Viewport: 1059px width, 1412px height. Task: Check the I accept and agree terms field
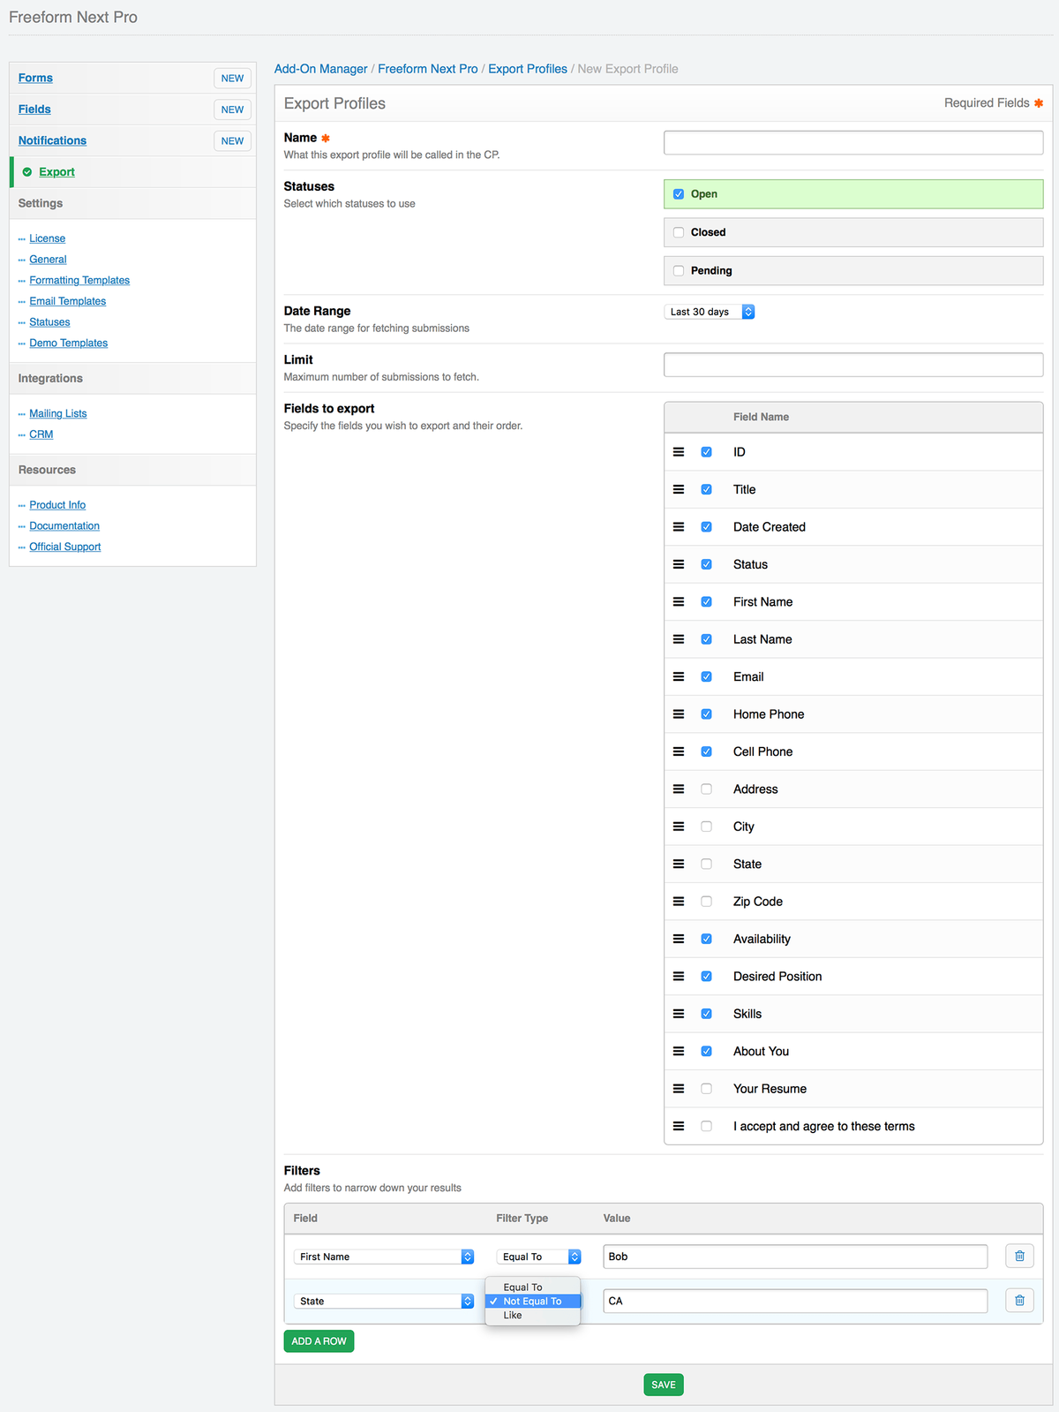706,1126
